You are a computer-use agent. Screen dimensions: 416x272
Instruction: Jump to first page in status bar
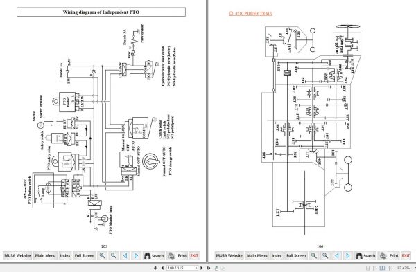pyautogui.click(x=156, y=268)
